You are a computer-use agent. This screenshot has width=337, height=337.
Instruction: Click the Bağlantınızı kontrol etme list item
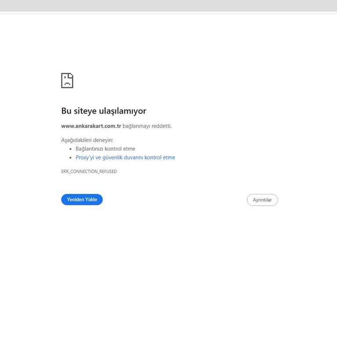[x=105, y=149]
